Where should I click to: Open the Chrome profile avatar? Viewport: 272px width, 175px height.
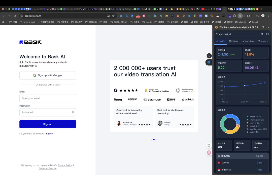pyautogui.click(x=263, y=16)
